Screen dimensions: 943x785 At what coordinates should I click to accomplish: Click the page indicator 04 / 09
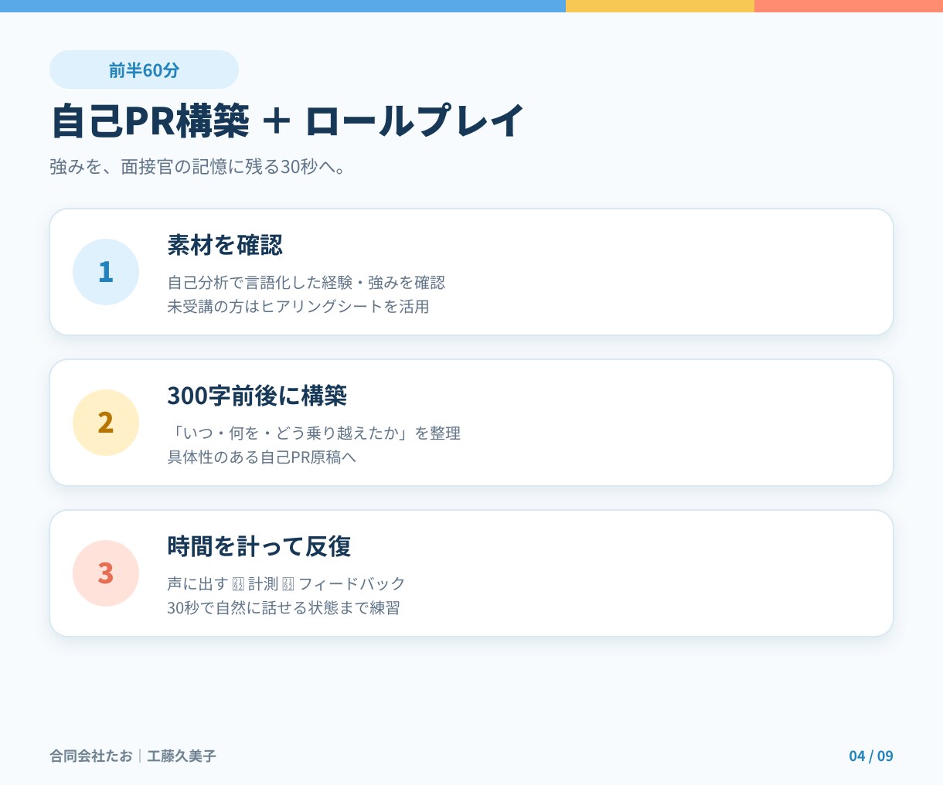tap(871, 756)
